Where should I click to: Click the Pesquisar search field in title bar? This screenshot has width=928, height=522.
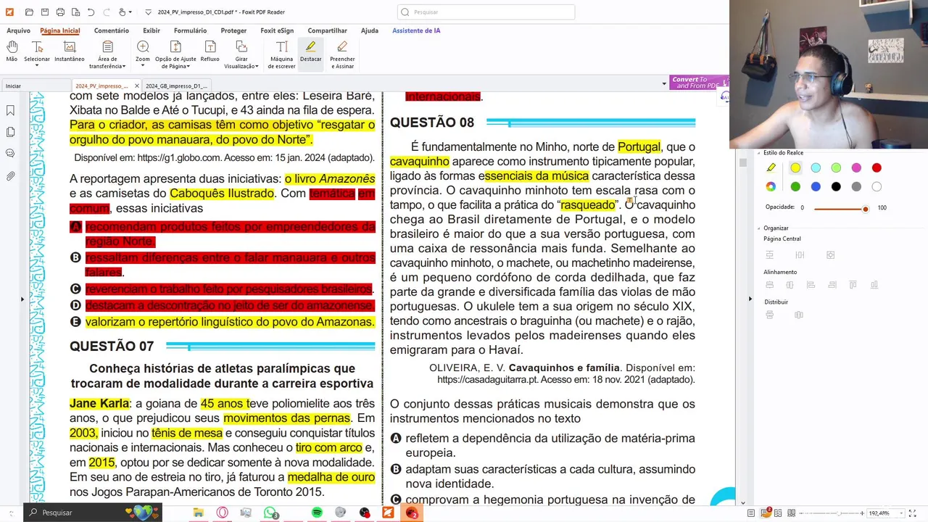tap(486, 12)
